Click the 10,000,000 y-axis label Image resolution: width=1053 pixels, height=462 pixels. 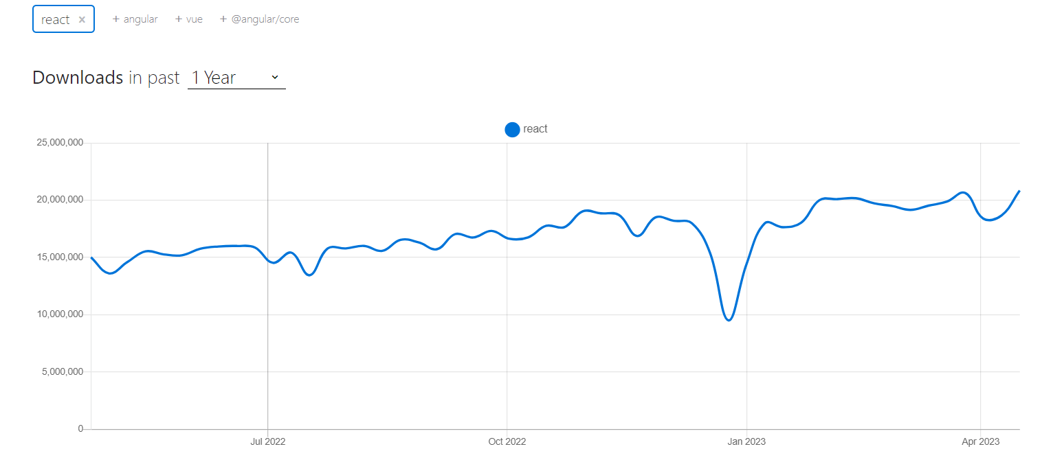click(x=58, y=314)
